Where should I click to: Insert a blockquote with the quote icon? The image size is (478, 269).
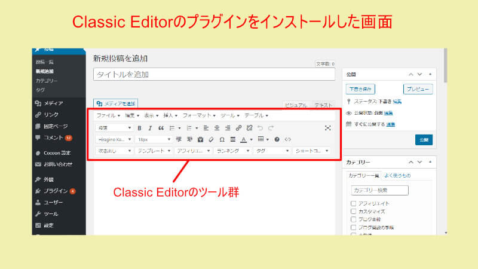point(161,128)
